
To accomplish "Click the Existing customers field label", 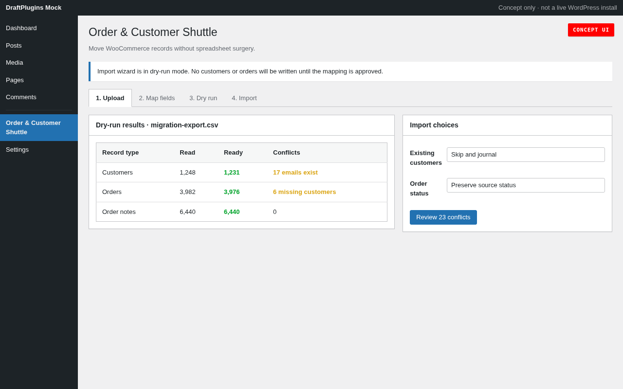I will (x=426, y=158).
